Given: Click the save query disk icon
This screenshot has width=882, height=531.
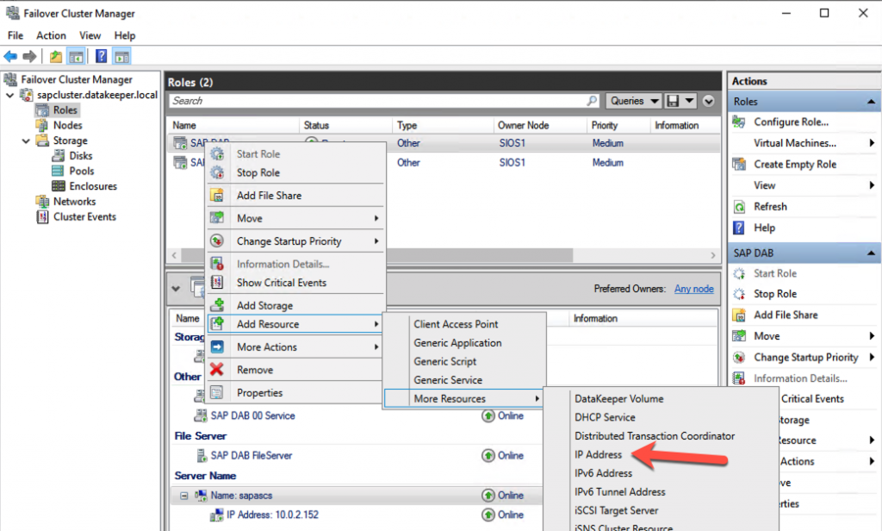Looking at the screenshot, I should pos(673,101).
